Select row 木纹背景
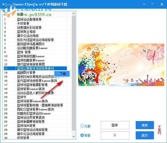The width and height of the screenshot is (167, 143). 35,23
